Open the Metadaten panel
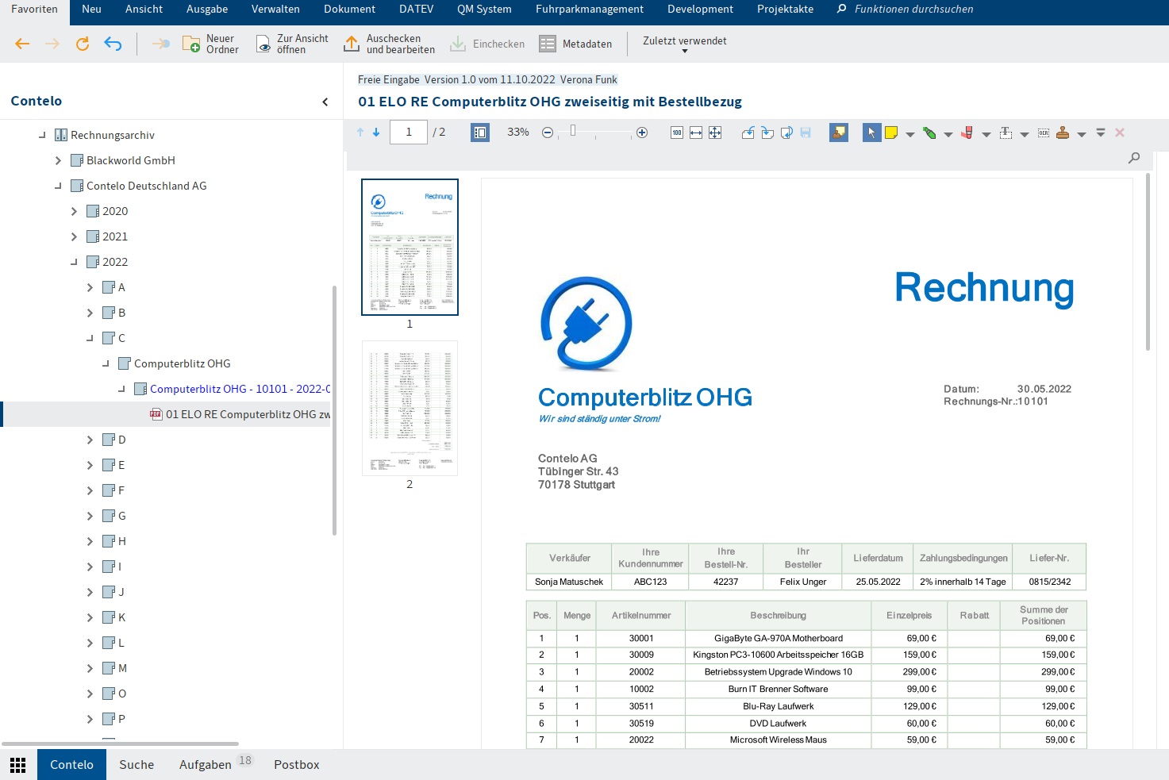The width and height of the screenshot is (1169, 780). (x=576, y=44)
